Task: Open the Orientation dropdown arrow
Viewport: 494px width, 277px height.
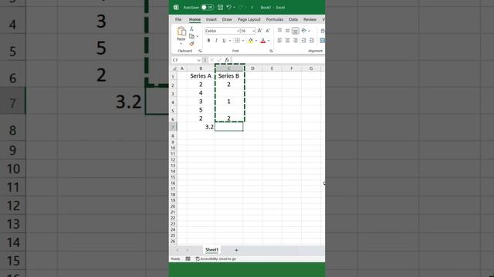Action: coord(309,31)
